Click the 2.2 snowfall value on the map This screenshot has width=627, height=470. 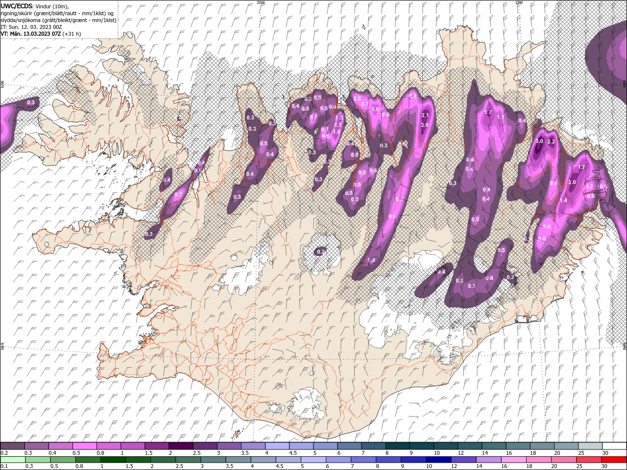[551, 141]
